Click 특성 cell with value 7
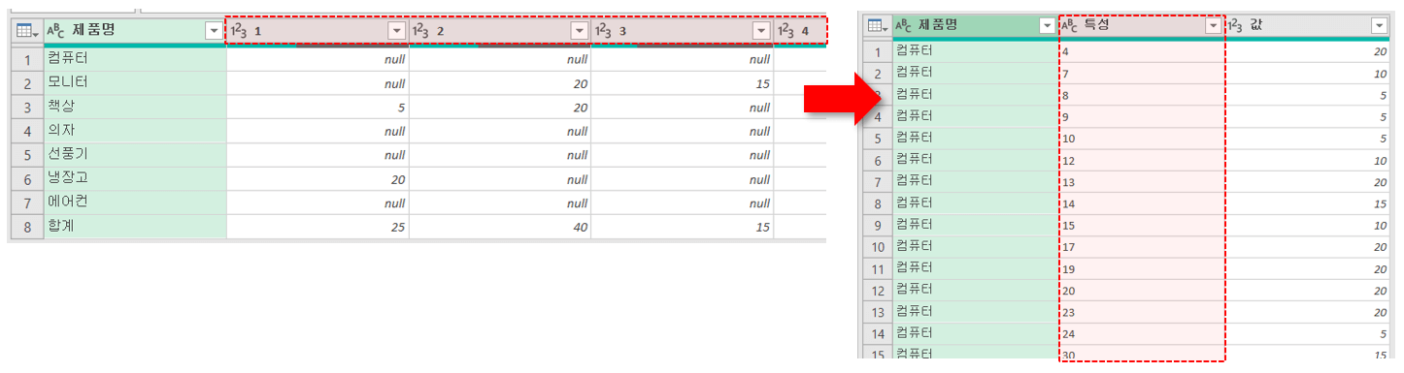Screen dimensions: 1404x373 coord(1141,73)
